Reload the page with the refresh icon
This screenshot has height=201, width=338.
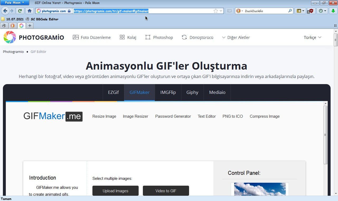point(20,11)
